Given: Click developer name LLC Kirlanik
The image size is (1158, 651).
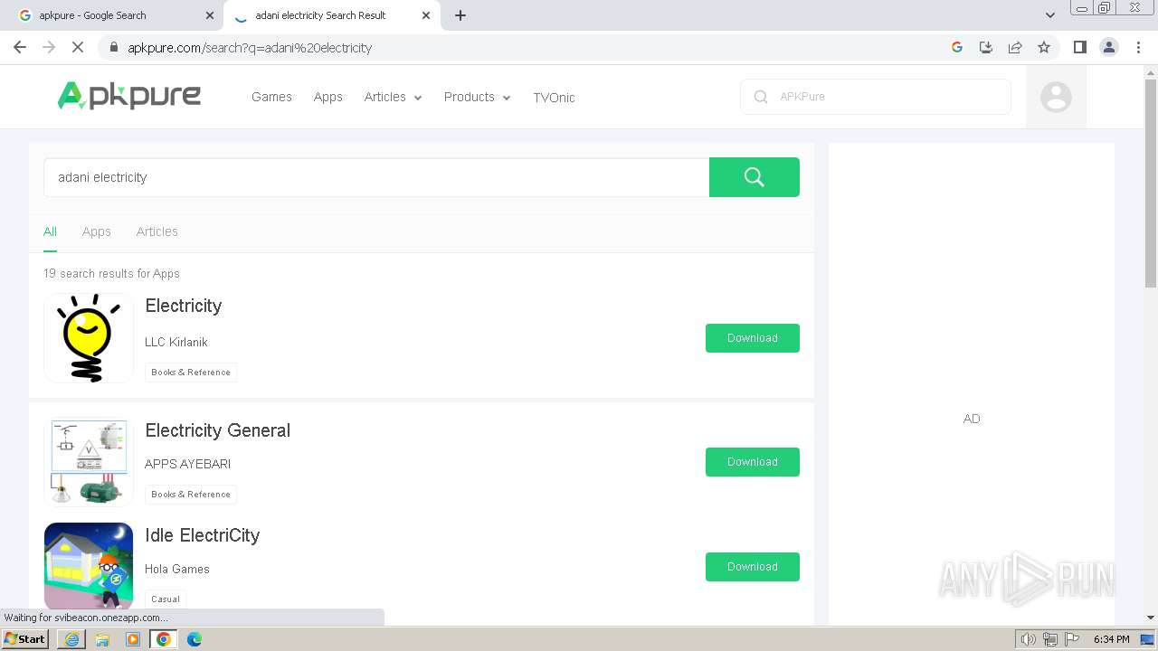Looking at the screenshot, I should coord(176,342).
